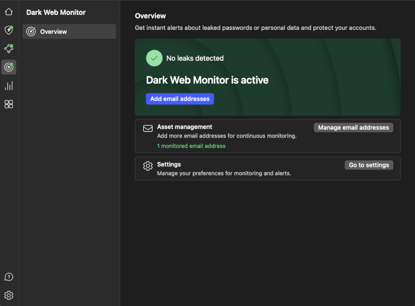Click 'No leaks detected' status text
The width and height of the screenshot is (415, 306).
click(195, 58)
